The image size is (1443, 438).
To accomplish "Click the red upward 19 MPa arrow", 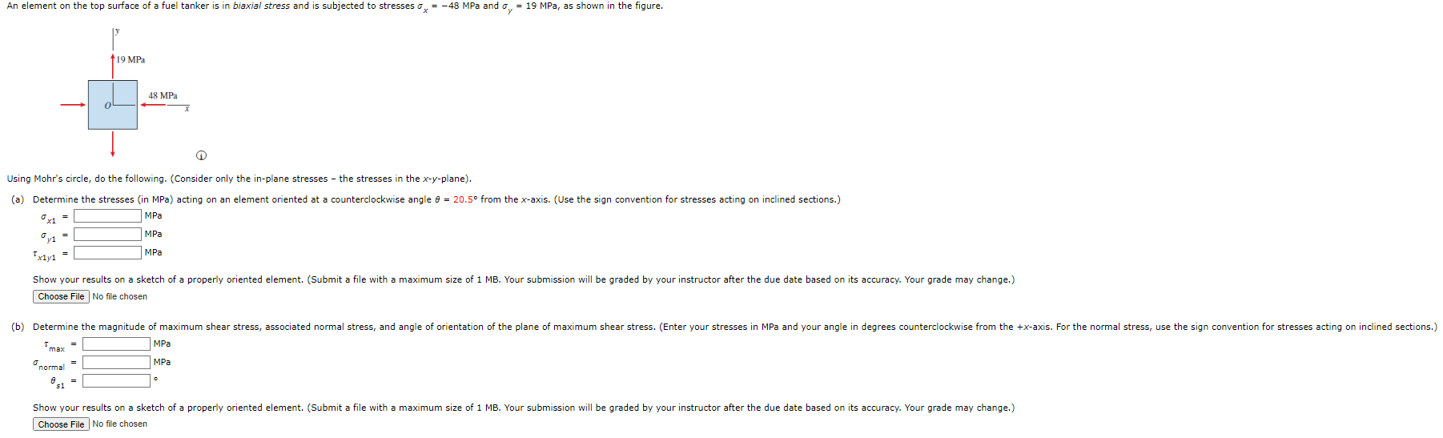I will 113,66.
